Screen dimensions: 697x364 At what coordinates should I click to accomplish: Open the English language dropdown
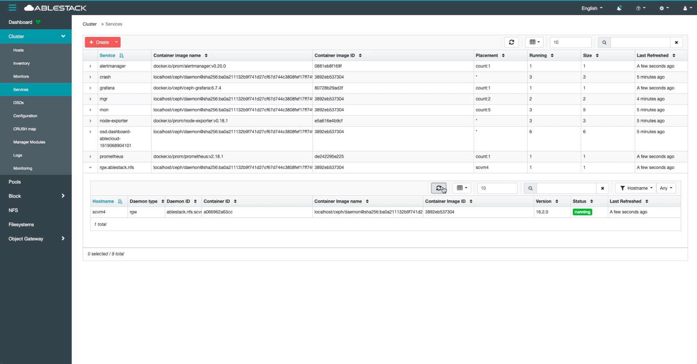592,8
